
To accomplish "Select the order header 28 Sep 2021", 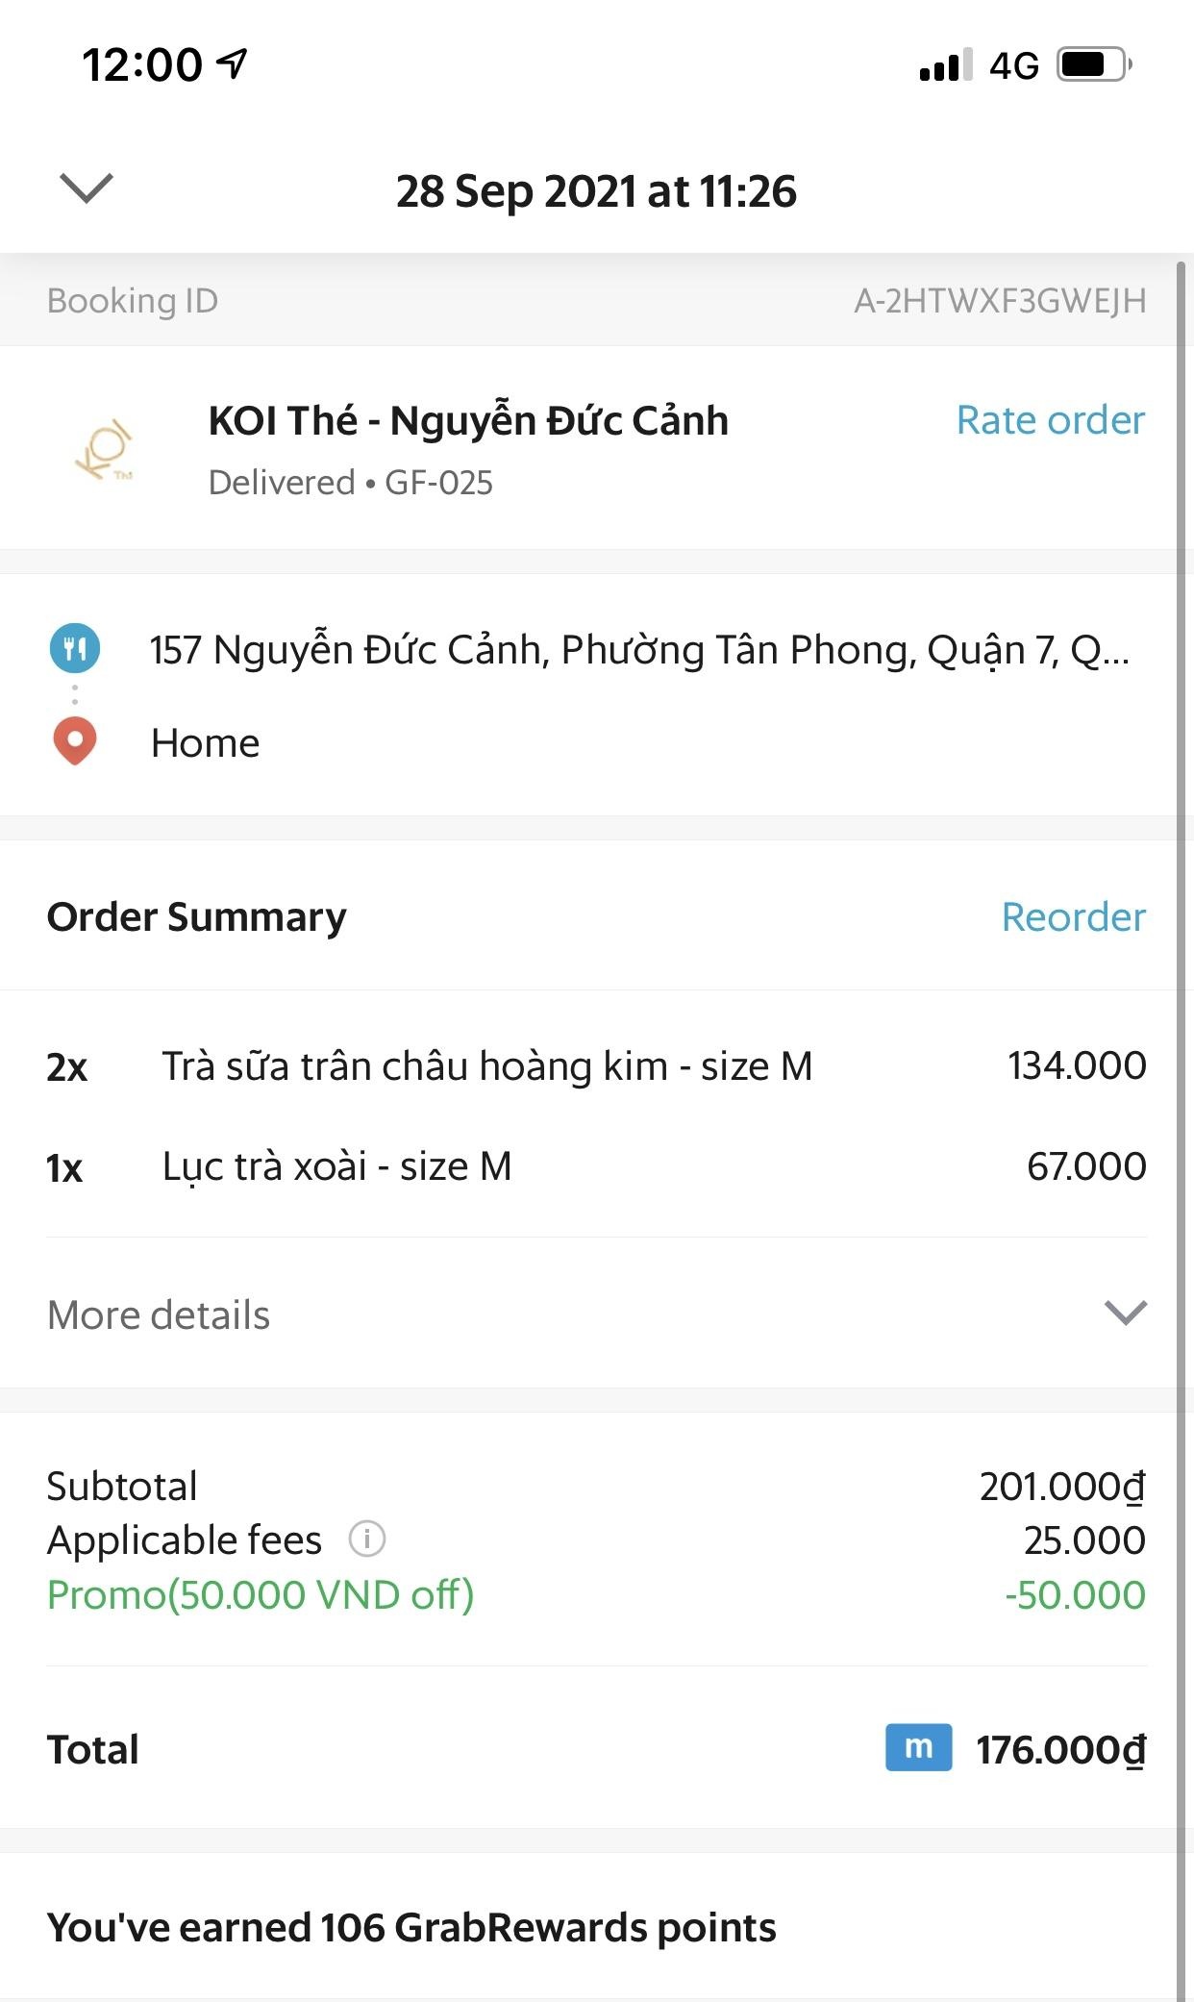I will pyautogui.click(x=597, y=190).
